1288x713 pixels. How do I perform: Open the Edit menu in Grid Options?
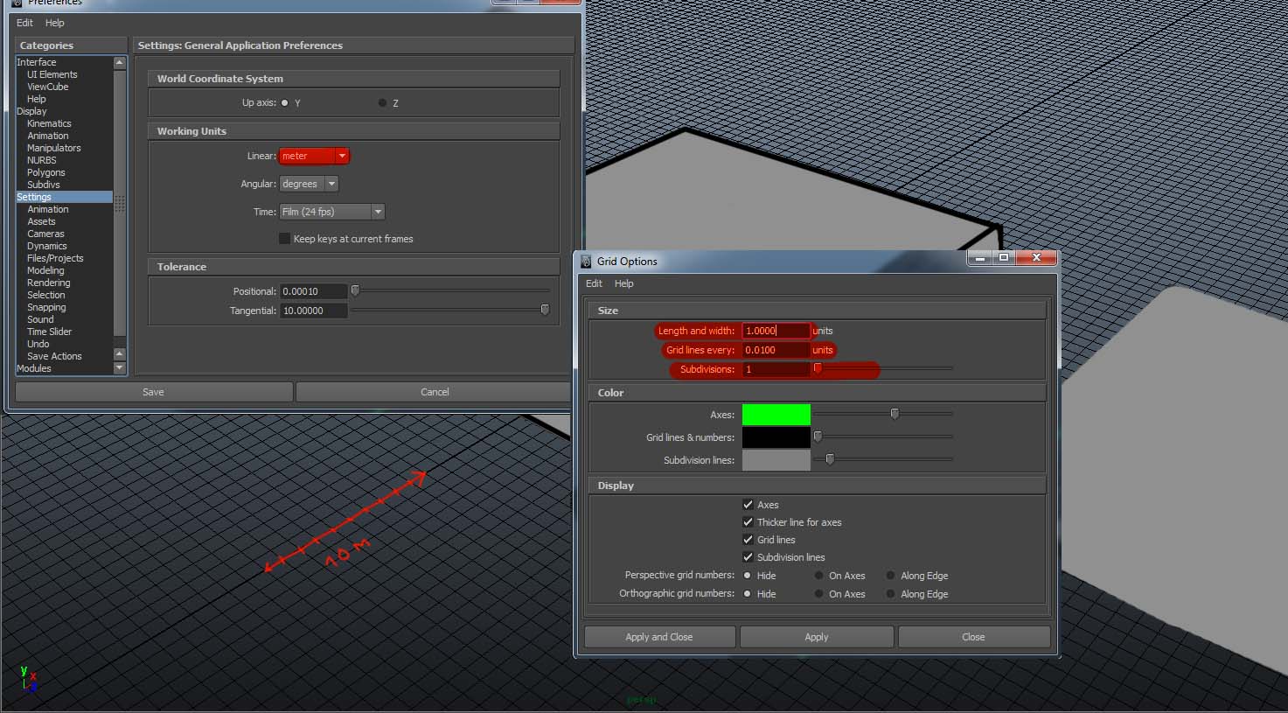pos(594,283)
